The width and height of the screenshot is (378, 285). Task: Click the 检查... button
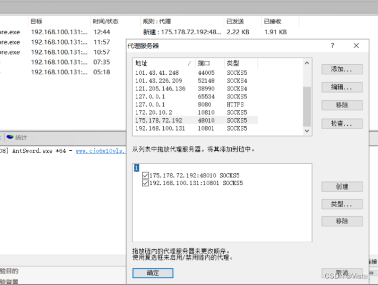click(342, 124)
